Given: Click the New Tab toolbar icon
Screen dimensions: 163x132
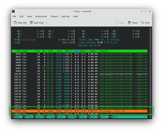Looking at the screenshot, I should (15, 23).
